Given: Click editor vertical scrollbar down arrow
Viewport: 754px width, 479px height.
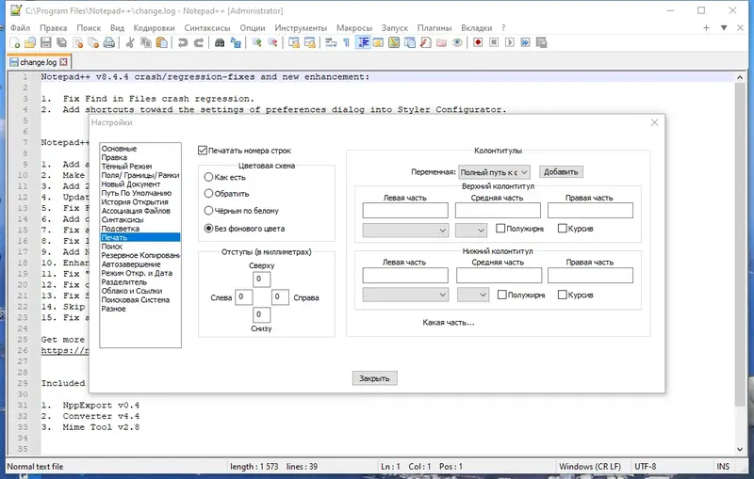Looking at the screenshot, I should tap(740, 449).
